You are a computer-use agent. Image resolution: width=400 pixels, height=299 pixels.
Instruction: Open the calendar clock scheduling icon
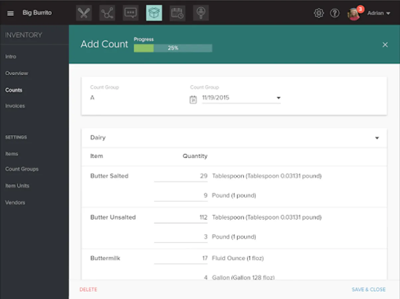coord(178,13)
